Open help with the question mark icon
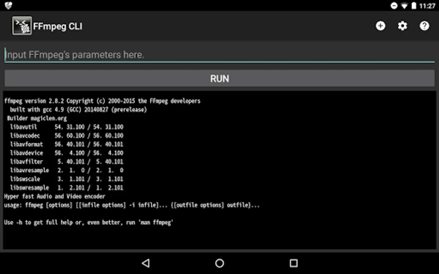The height and width of the screenshot is (274, 439). click(x=424, y=26)
